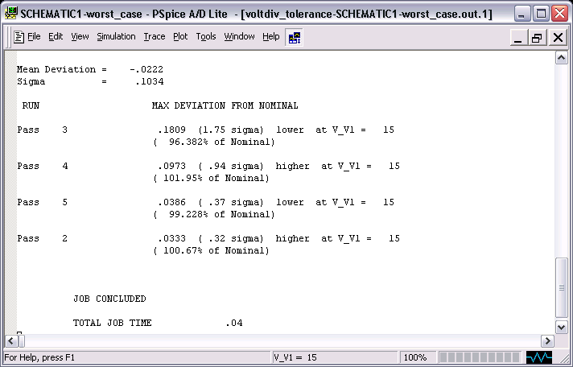Restore down the inner document window

(538, 37)
